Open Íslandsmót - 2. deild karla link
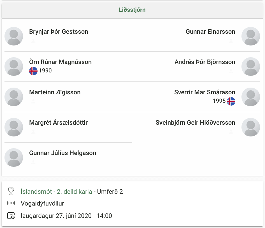Screen dimensions: 265x228 (x=57, y=191)
